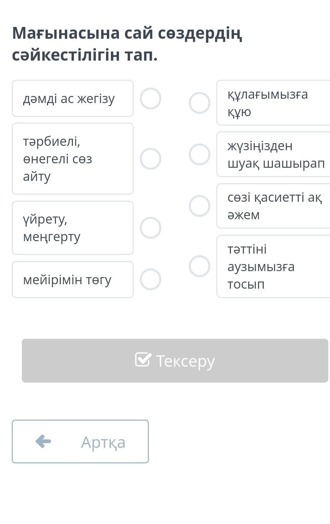Viewport: 330px width, 524px height.
Task: Click the «дәмді ас жегізу» card
Action: [x=73, y=99]
